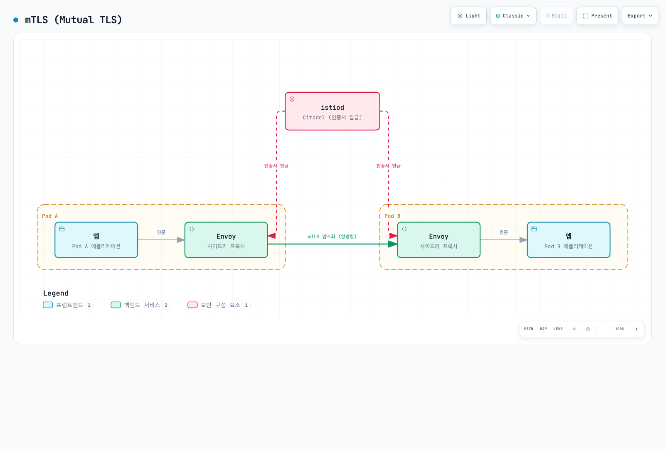Reset zoom via the 100% label
Screen dimensions: 665x449
(620, 329)
